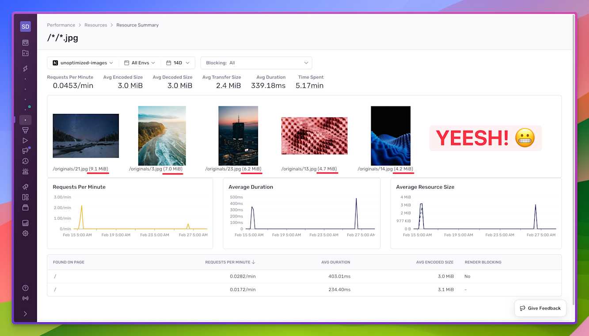
Task: Click the Avg Duration column header
Action: (x=336, y=262)
